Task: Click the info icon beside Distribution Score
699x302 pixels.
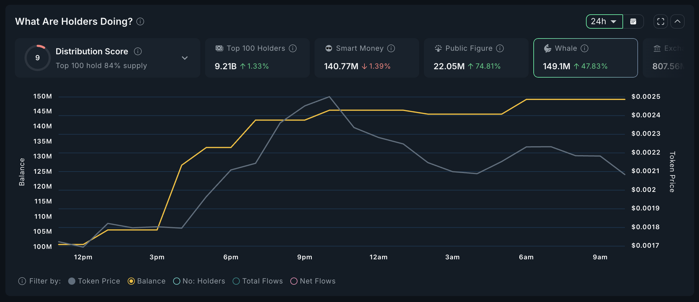Action: 138,51
